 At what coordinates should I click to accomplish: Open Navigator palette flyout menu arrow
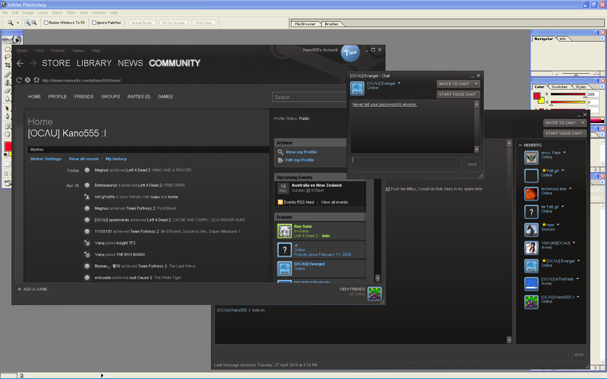point(602,39)
